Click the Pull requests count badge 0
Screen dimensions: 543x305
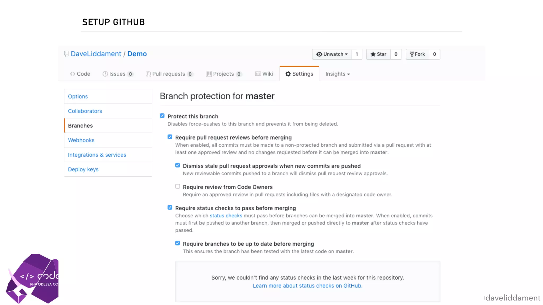tap(190, 74)
